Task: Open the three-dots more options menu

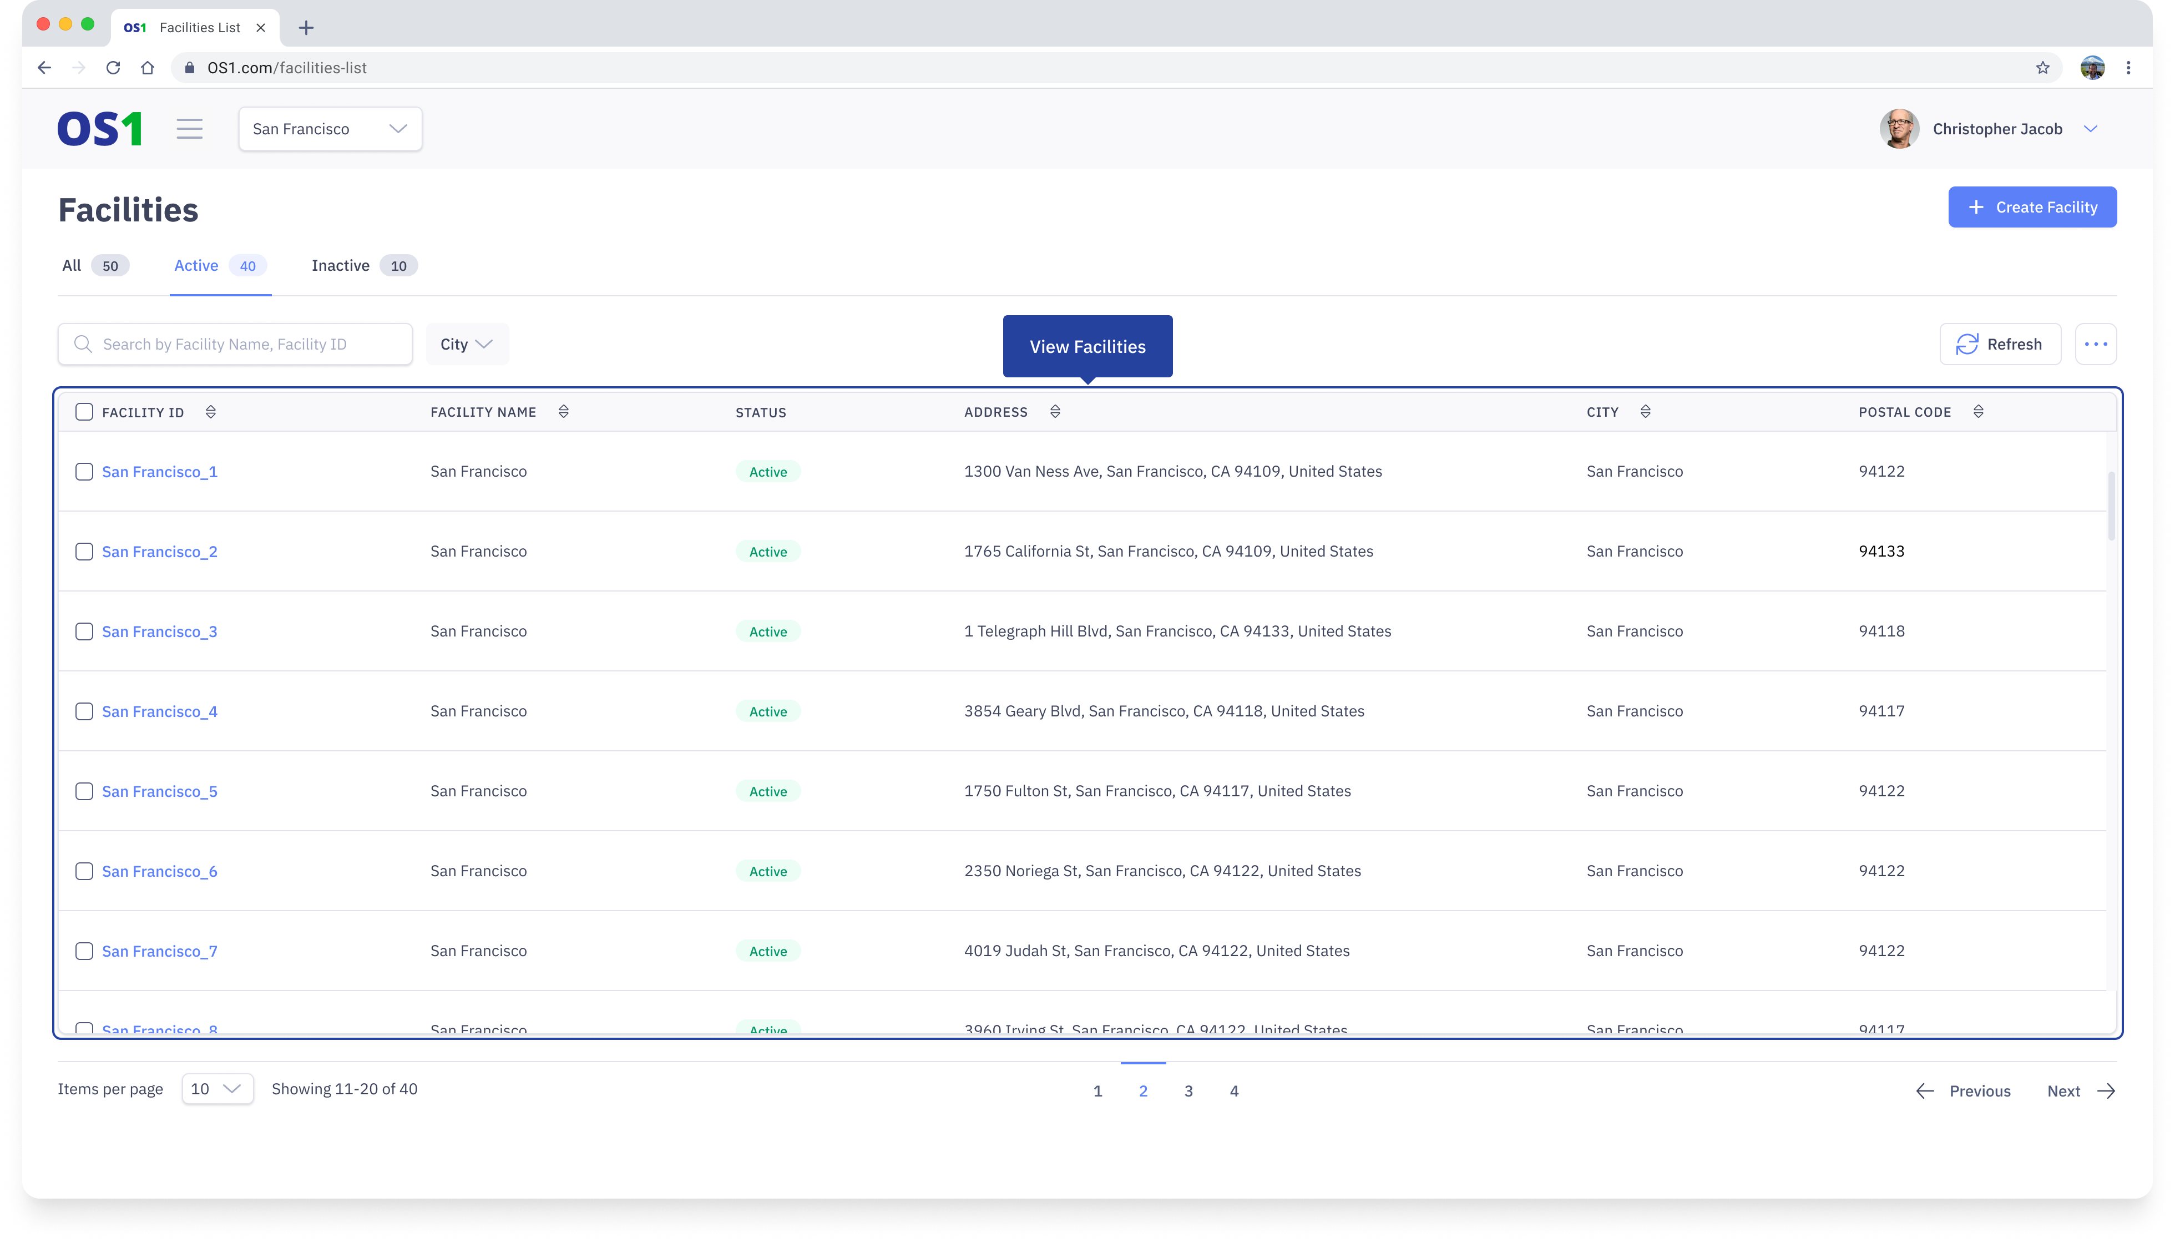Action: click(x=2096, y=344)
